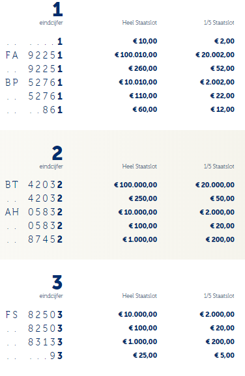Click the large eindcijfer 3 heading
The width and height of the screenshot is (245, 376).
(57, 282)
